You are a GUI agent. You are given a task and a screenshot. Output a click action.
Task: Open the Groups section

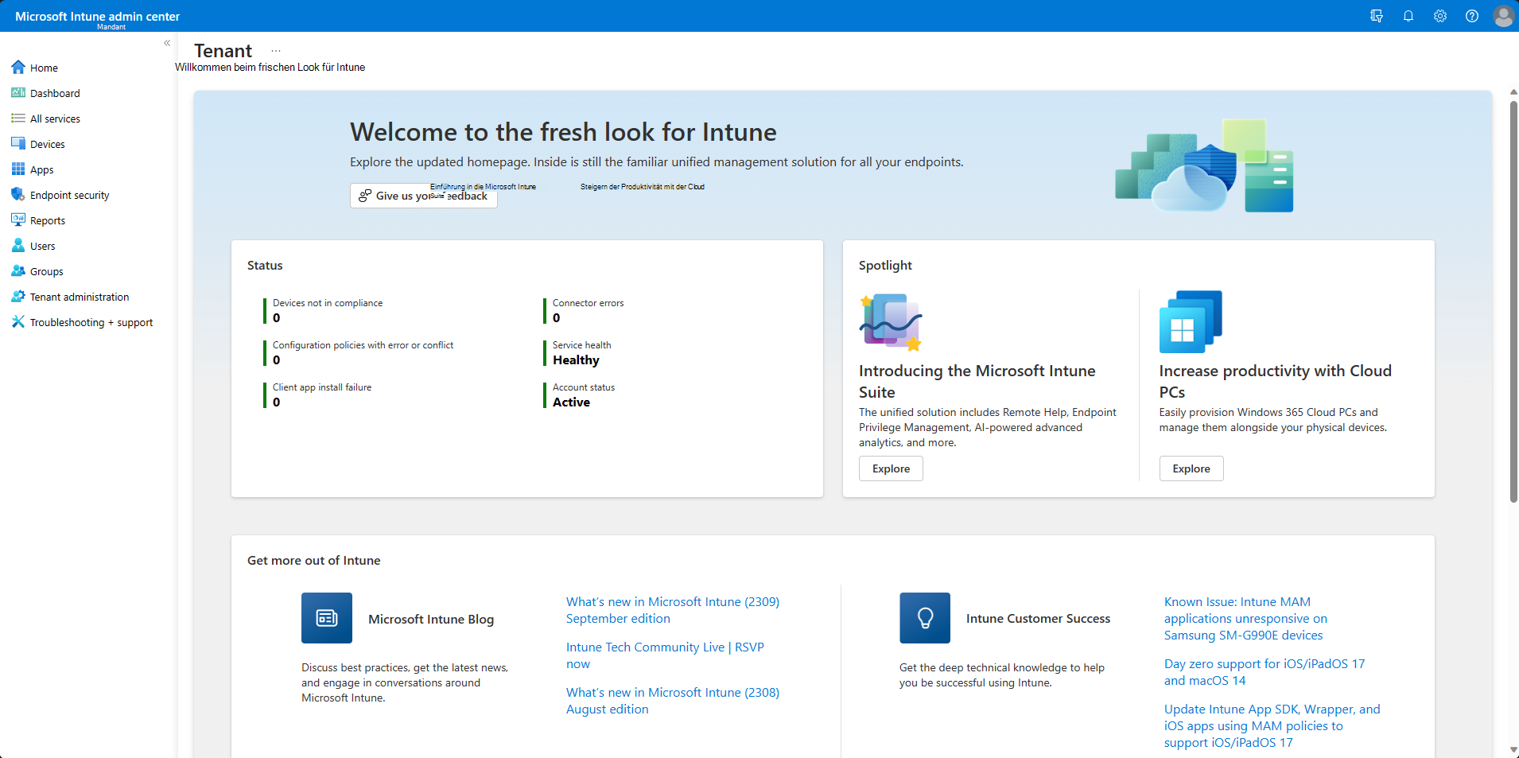47,271
